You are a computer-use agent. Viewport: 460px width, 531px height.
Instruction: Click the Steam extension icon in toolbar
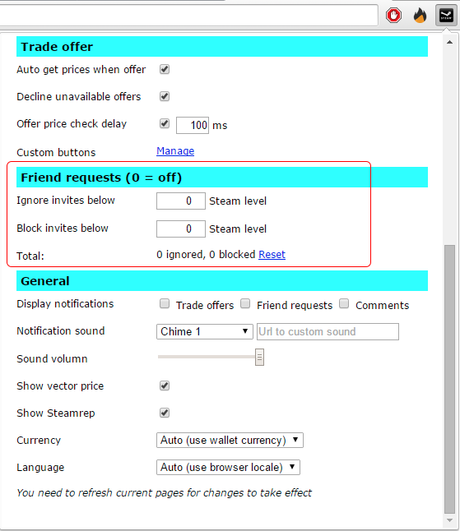tap(446, 16)
